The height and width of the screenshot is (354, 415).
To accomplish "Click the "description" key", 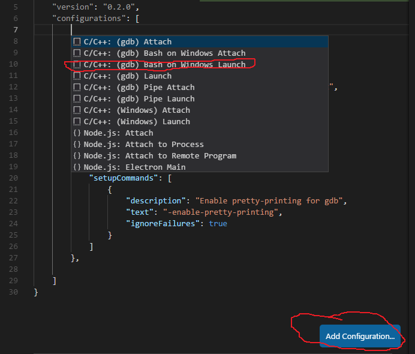I will 156,200.
